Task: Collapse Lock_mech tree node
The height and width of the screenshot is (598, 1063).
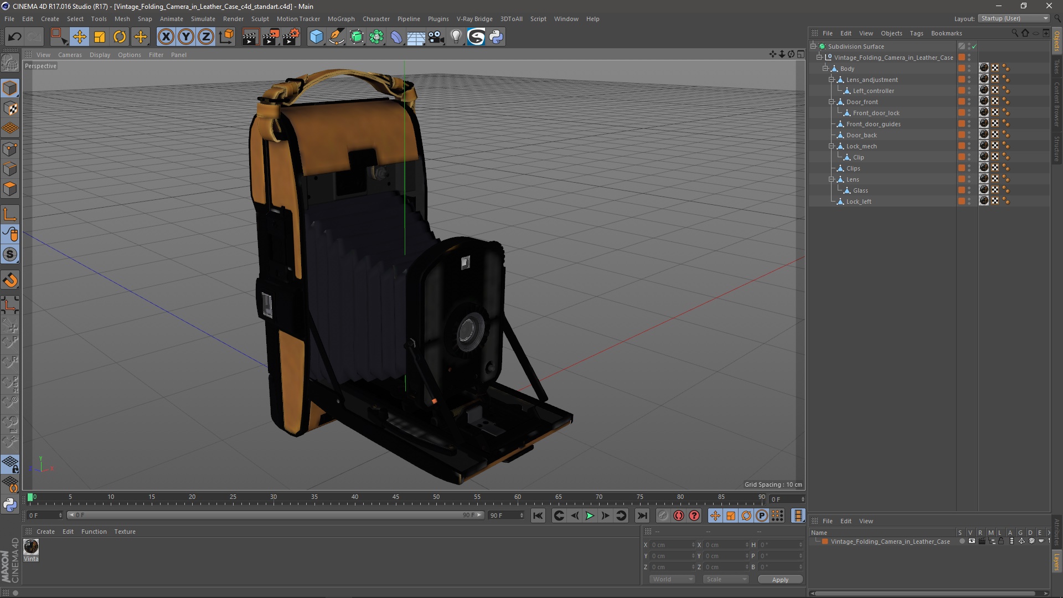Action: pos(832,146)
